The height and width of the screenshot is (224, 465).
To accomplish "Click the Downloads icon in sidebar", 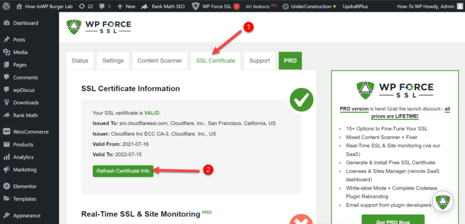I will (6, 102).
